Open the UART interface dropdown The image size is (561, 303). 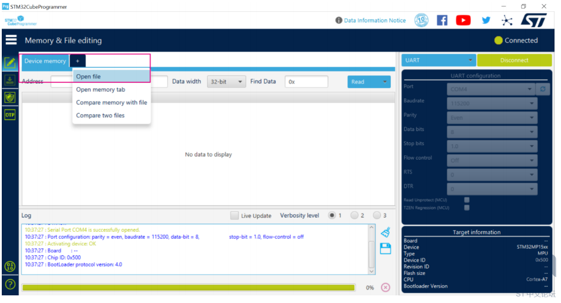click(x=439, y=60)
